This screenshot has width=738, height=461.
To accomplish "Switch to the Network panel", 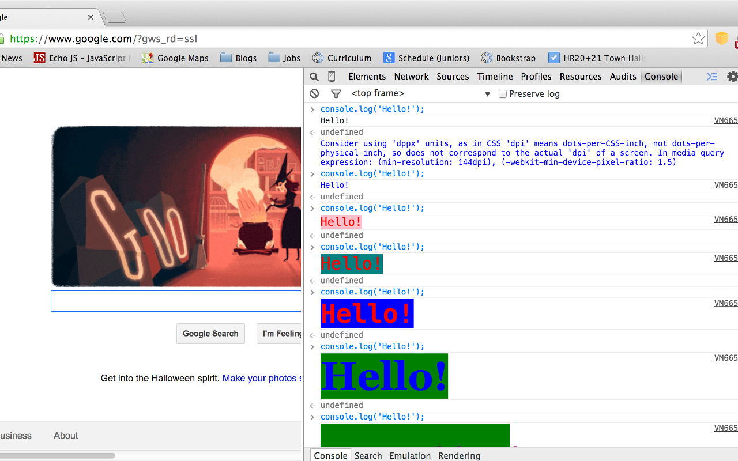I will [411, 76].
